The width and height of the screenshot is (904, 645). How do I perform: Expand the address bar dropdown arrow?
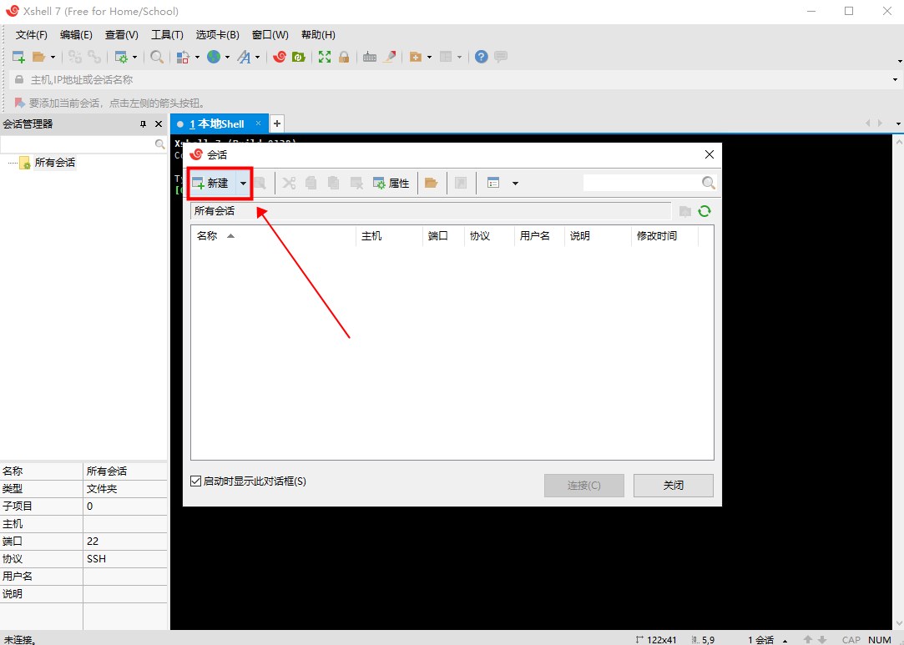click(x=895, y=79)
